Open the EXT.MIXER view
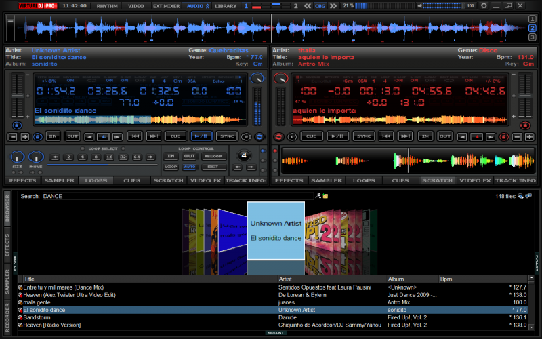The width and height of the screenshot is (542, 339). click(166, 6)
